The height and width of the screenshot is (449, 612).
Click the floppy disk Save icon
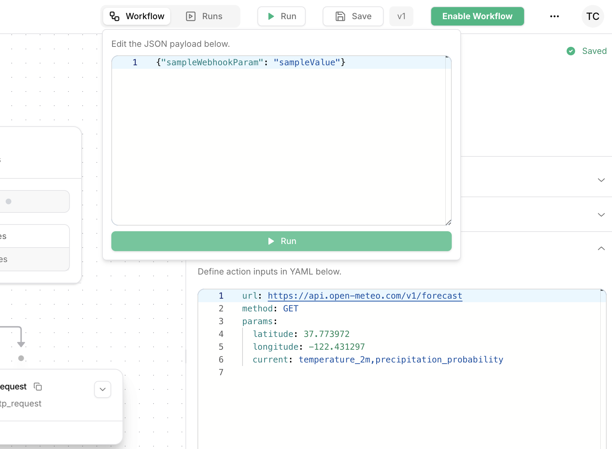340,16
